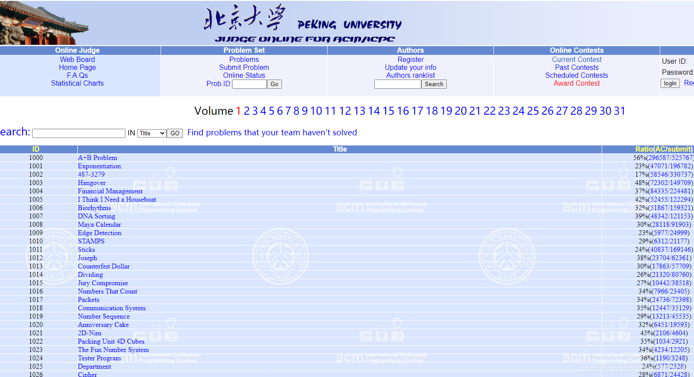View Statistical Charts
Viewport: 694px width, 377px height.
coord(77,83)
